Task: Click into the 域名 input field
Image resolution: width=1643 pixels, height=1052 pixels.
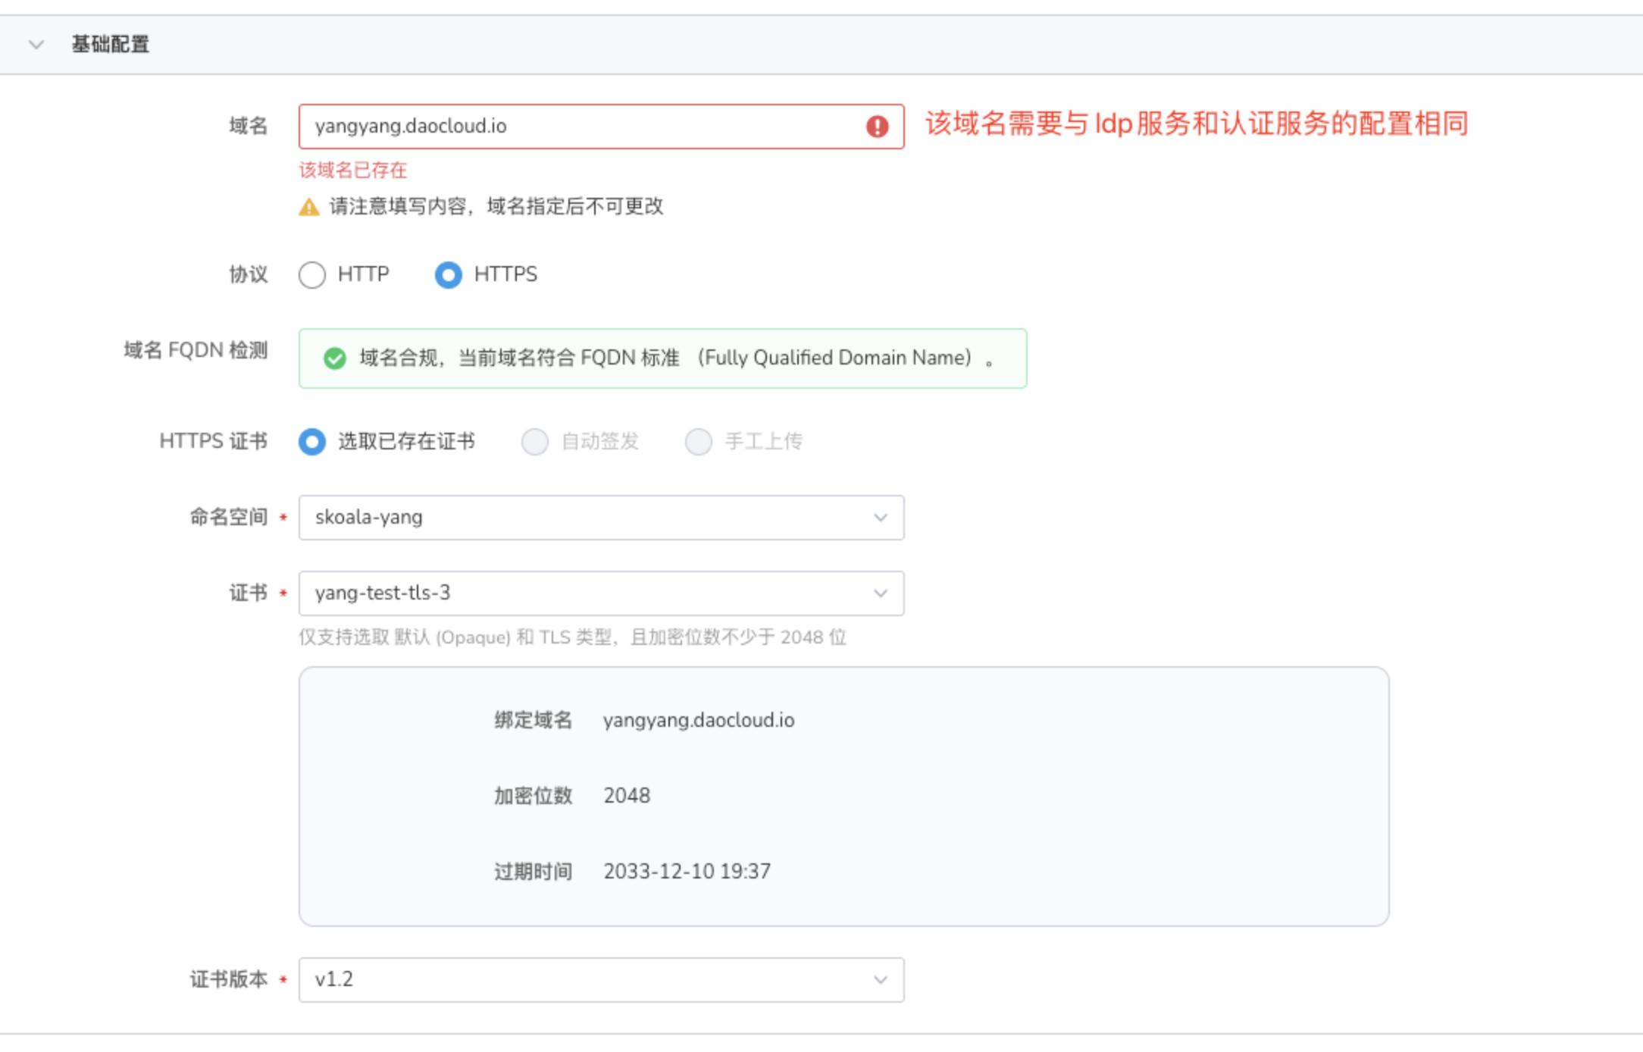Action: [576, 127]
